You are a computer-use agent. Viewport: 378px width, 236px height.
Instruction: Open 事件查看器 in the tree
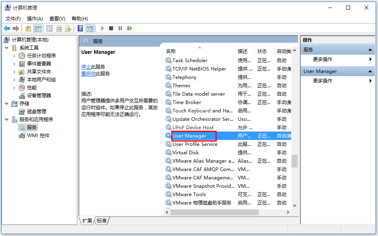tap(39, 64)
